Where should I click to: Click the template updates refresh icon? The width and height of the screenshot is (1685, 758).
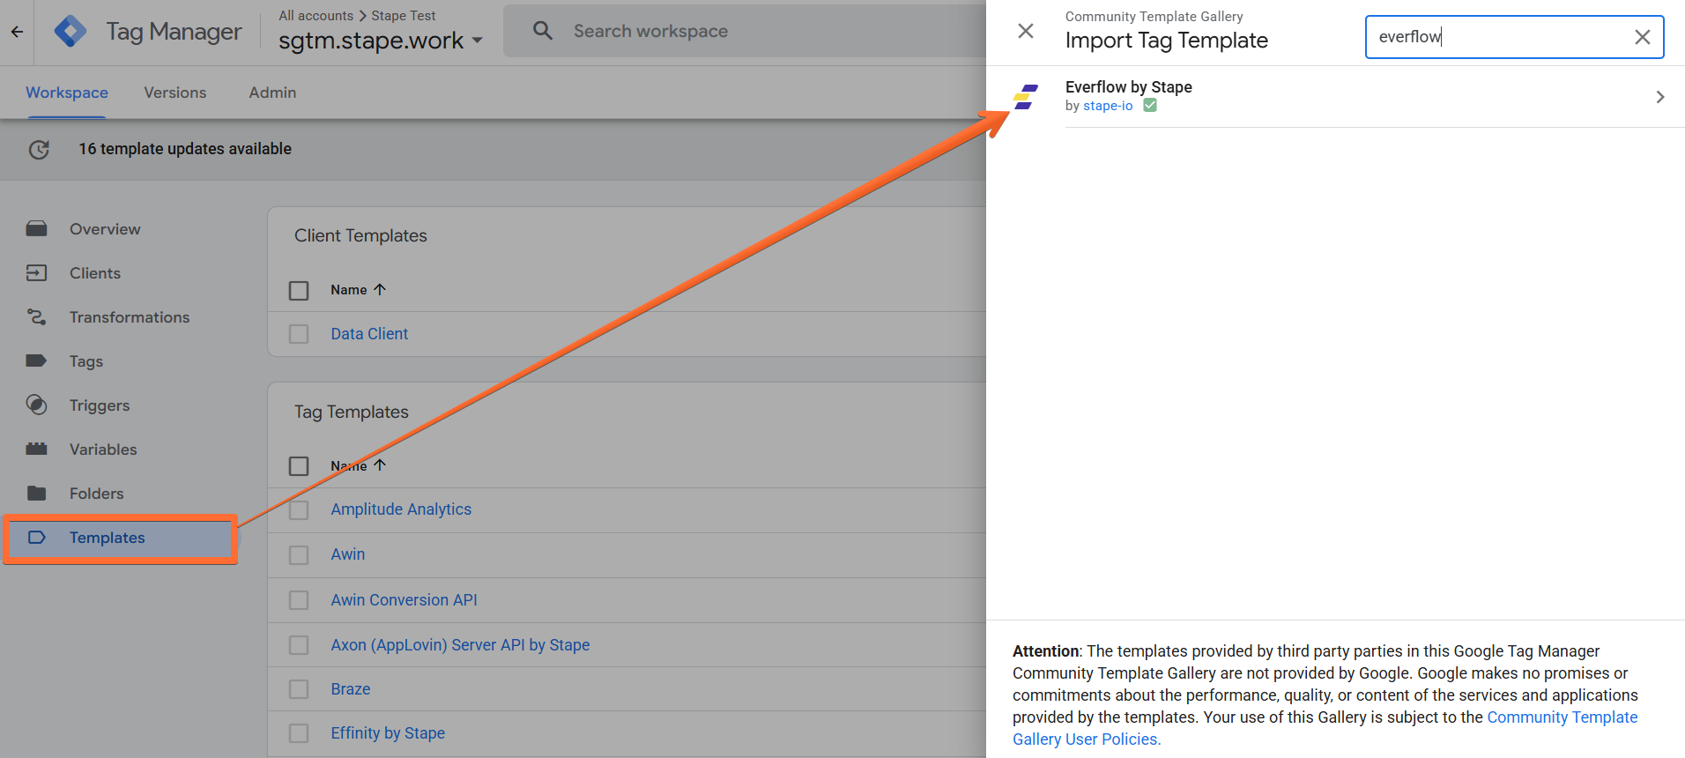coord(39,149)
